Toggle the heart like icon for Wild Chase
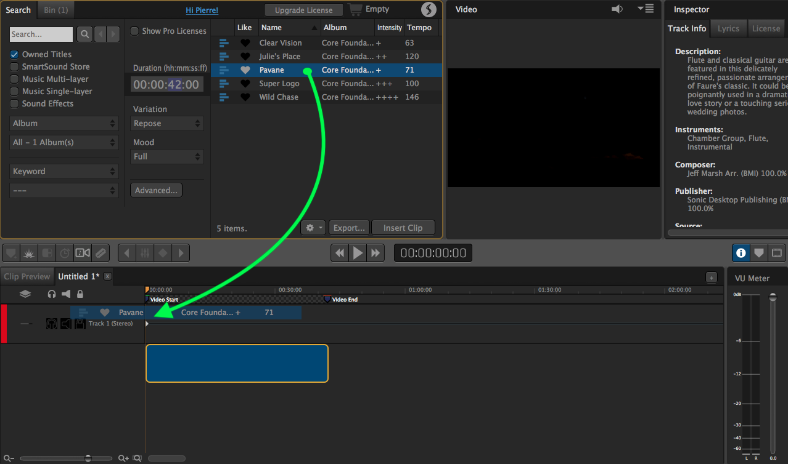This screenshot has width=788, height=464. pos(245,97)
